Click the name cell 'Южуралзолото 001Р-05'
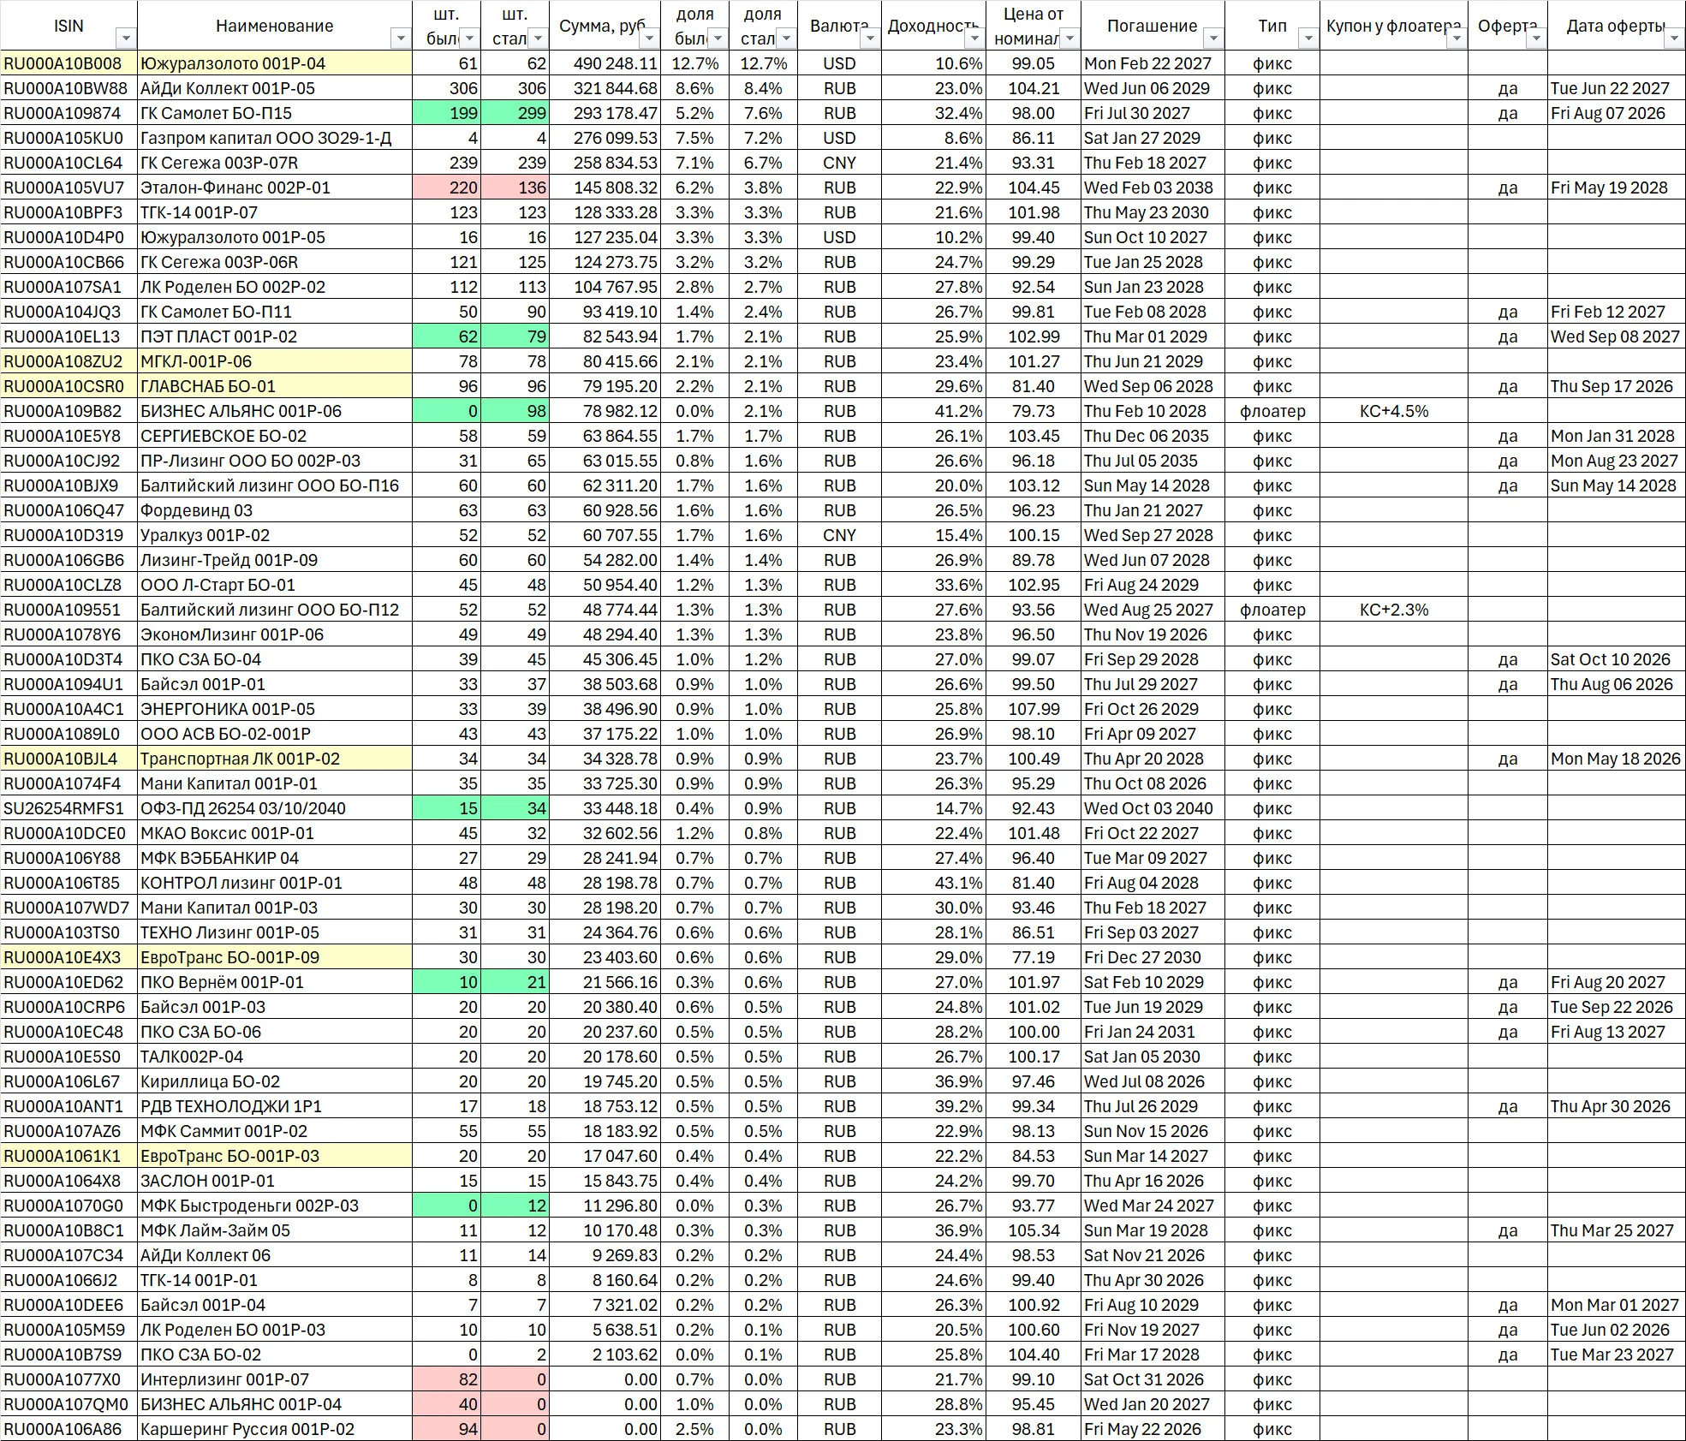1686x1441 pixels. pos(275,237)
